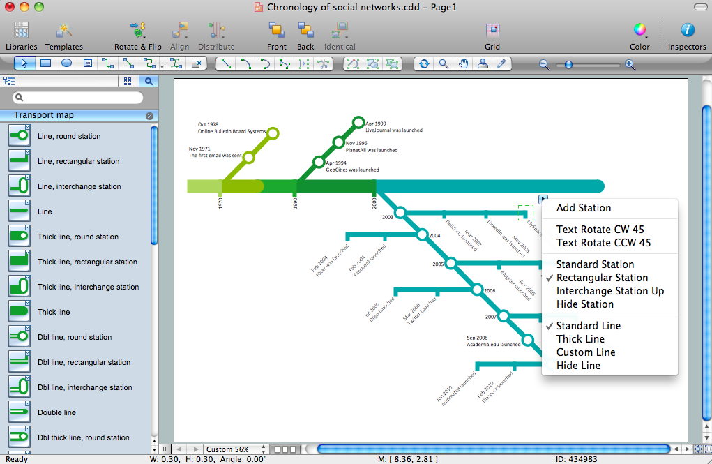
Task: Open the Color palette
Action: pos(639,36)
